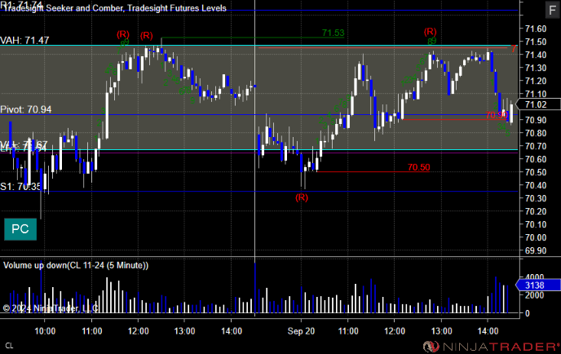
Task: Click the Tradesight Seeker and Comber indicator title
Action: [114, 8]
